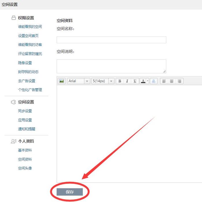Open 隐身设置 link
This screenshot has width=202, height=202.
(25, 63)
